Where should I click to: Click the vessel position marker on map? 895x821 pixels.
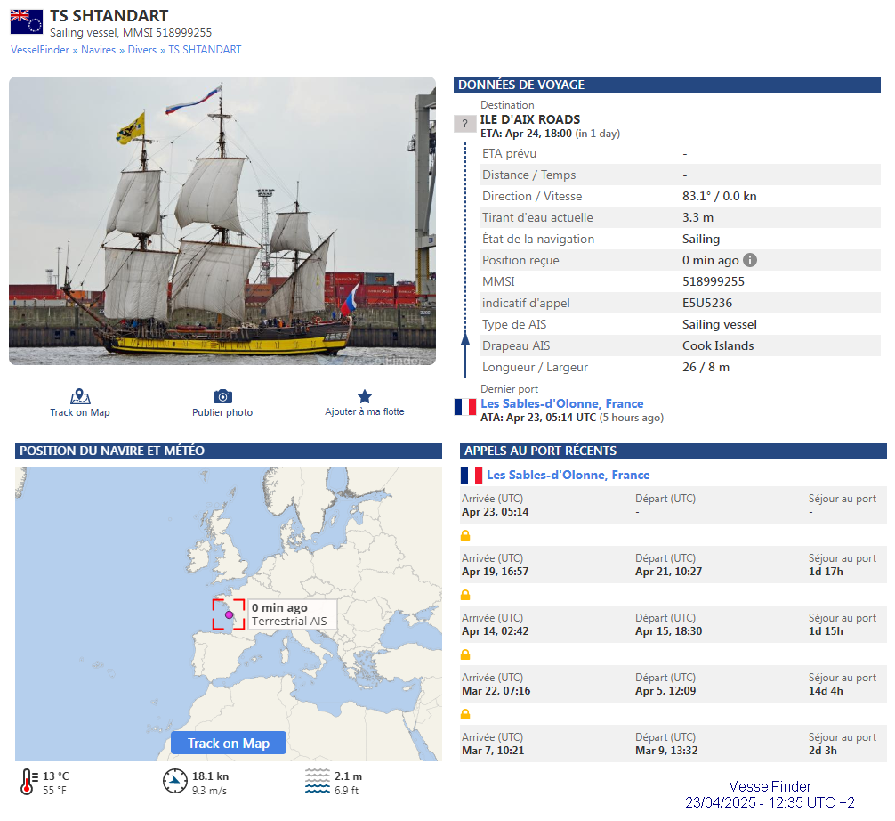point(229,614)
